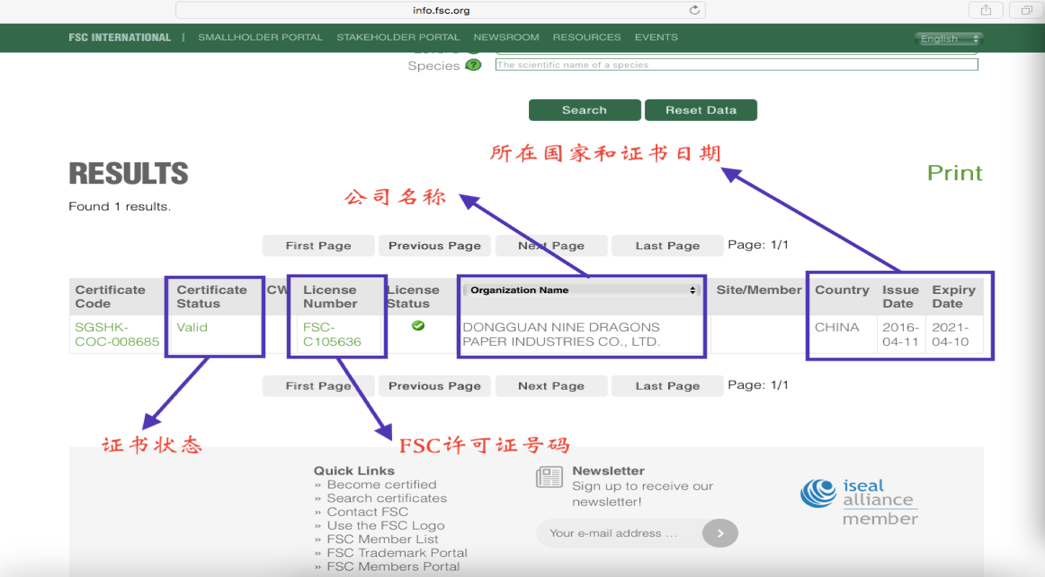Viewport: 1045px width, 577px height.
Task: Click the Print link
Action: point(955,173)
